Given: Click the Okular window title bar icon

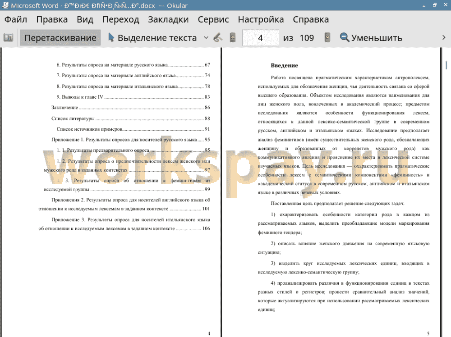Looking at the screenshot, I should (x=5, y=5).
